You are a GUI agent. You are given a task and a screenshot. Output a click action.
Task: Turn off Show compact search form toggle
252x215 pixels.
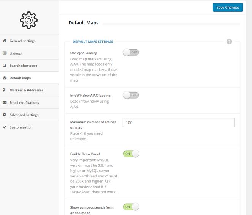(x=131, y=207)
